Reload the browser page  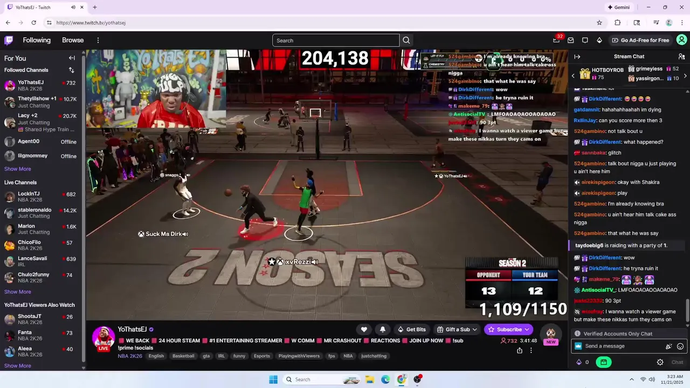(x=33, y=23)
